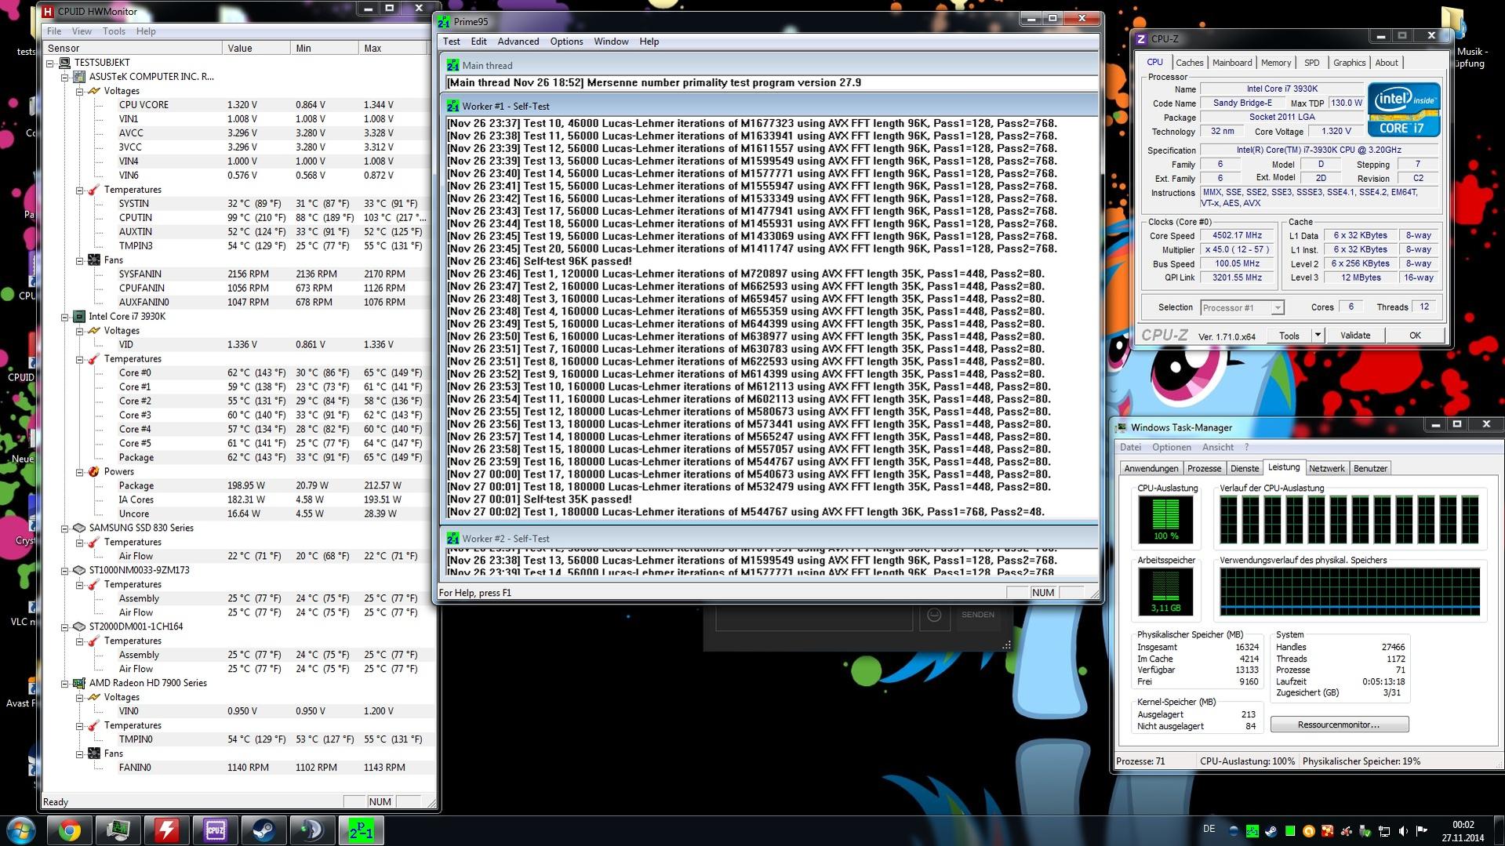Select the ASUSTeK motherboard icon in HWMonitor
This screenshot has width=1505, height=846.
click(x=79, y=77)
